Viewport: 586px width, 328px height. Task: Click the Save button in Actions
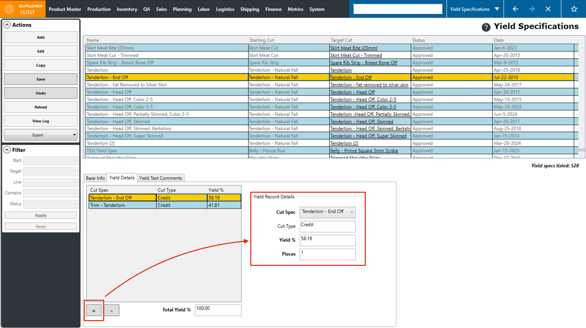(40, 79)
